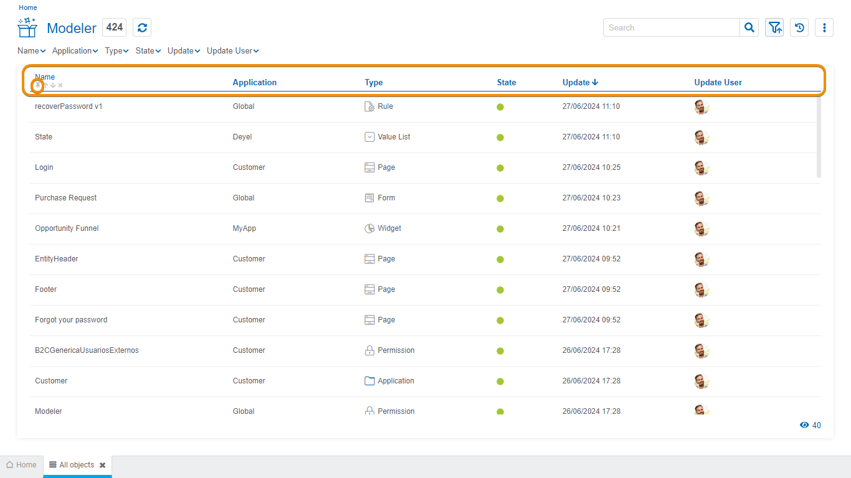This screenshot has height=478, width=851.
Task: Open the history clock icon button
Action: pyautogui.click(x=799, y=27)
